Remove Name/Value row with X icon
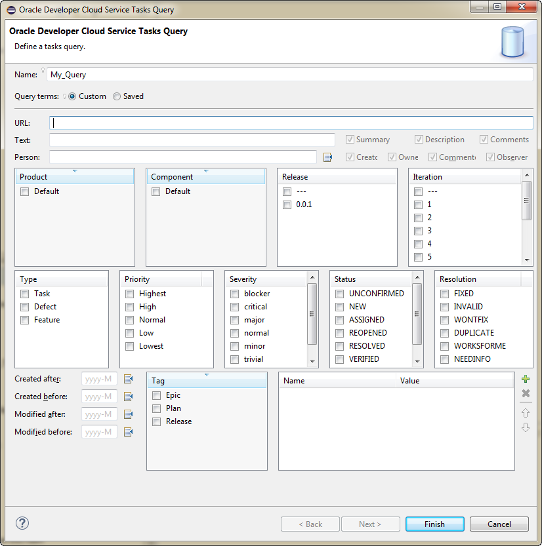 coord(526,393)
